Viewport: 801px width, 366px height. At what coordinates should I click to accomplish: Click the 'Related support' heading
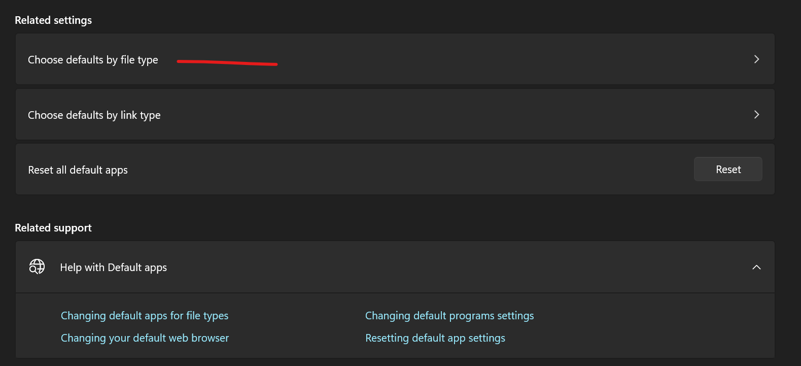pos(53,228)
